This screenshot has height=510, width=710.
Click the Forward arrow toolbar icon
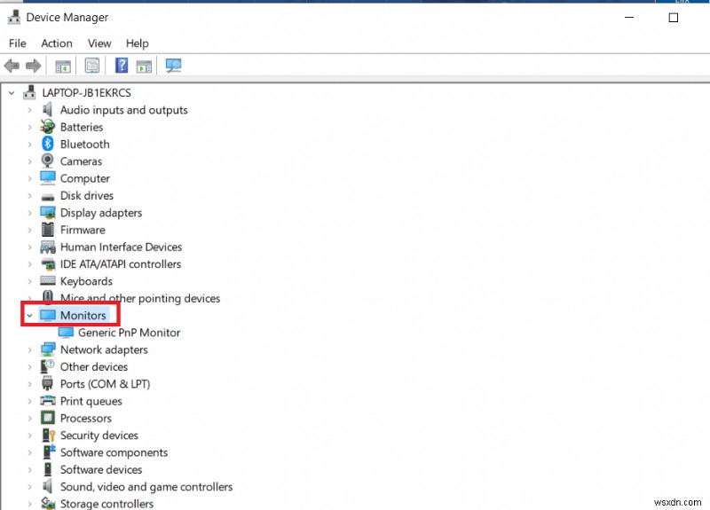[x=33, y=66]
